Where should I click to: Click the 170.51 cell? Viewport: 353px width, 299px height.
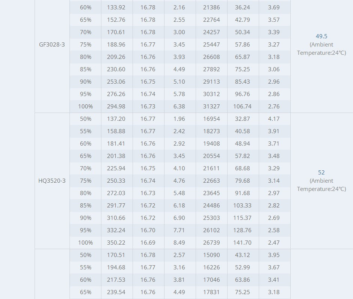tap(117, 255)
